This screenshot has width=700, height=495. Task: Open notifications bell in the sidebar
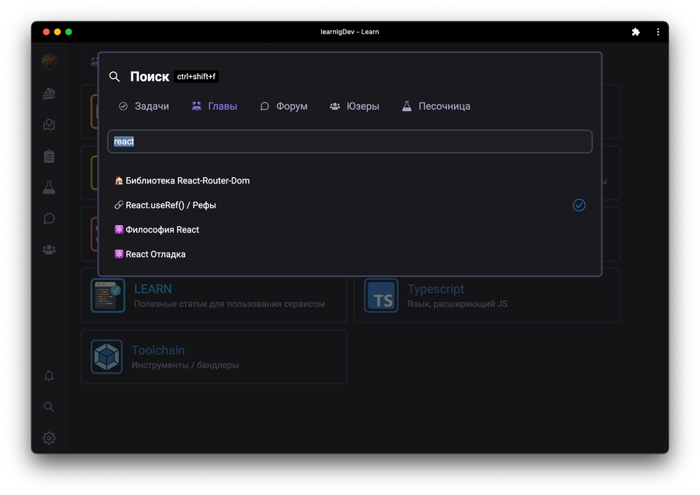pyautogui.click(x=49, y=376)
